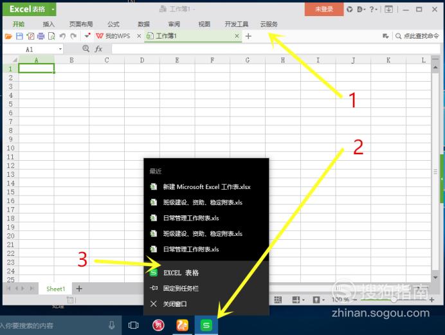Choose 固定到任务栏 in the jump list
Screen dimensions: 445x335
[x=206, y=288]
